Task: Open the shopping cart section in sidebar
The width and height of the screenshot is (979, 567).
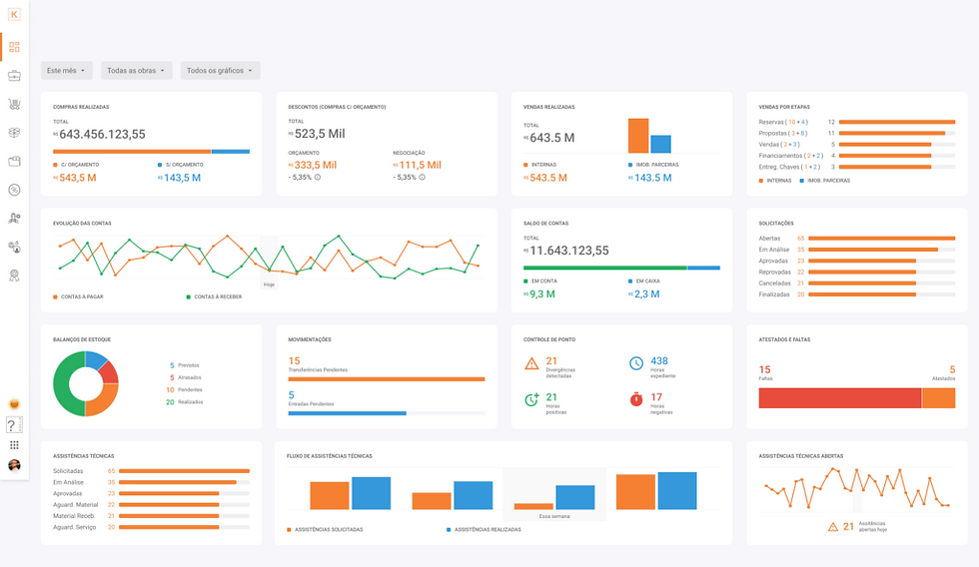Action: 14,104
